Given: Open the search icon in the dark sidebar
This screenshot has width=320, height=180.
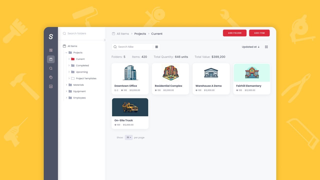Looking at the screenshot, I should pyautogui.click(x=51, y=68).
